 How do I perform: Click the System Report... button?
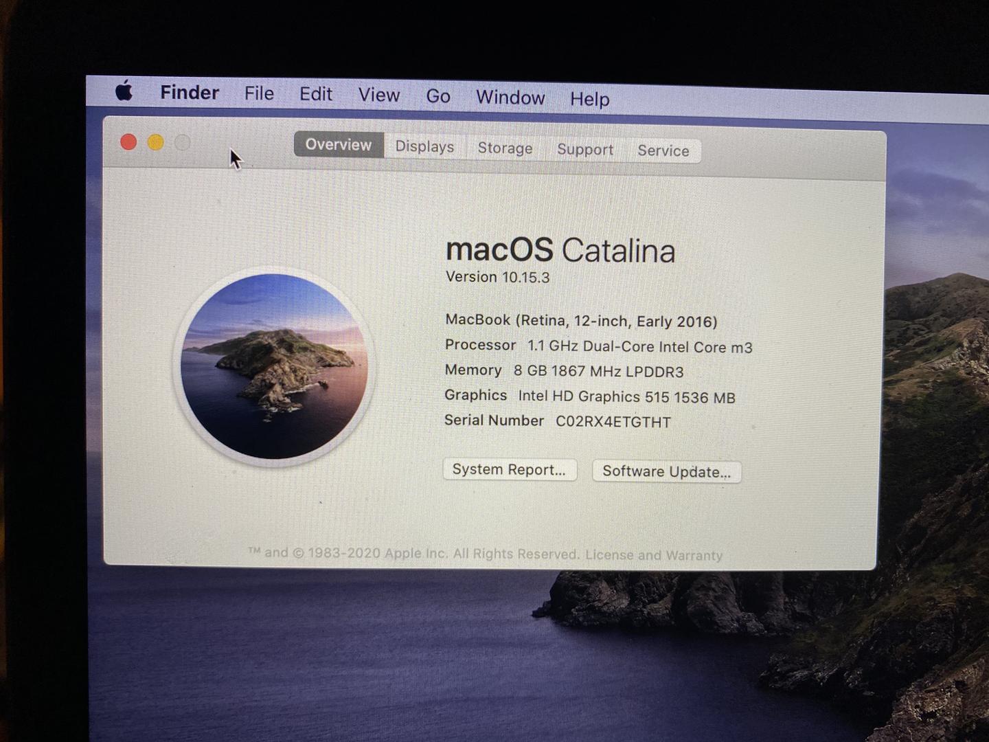click(x=510, y=469)
